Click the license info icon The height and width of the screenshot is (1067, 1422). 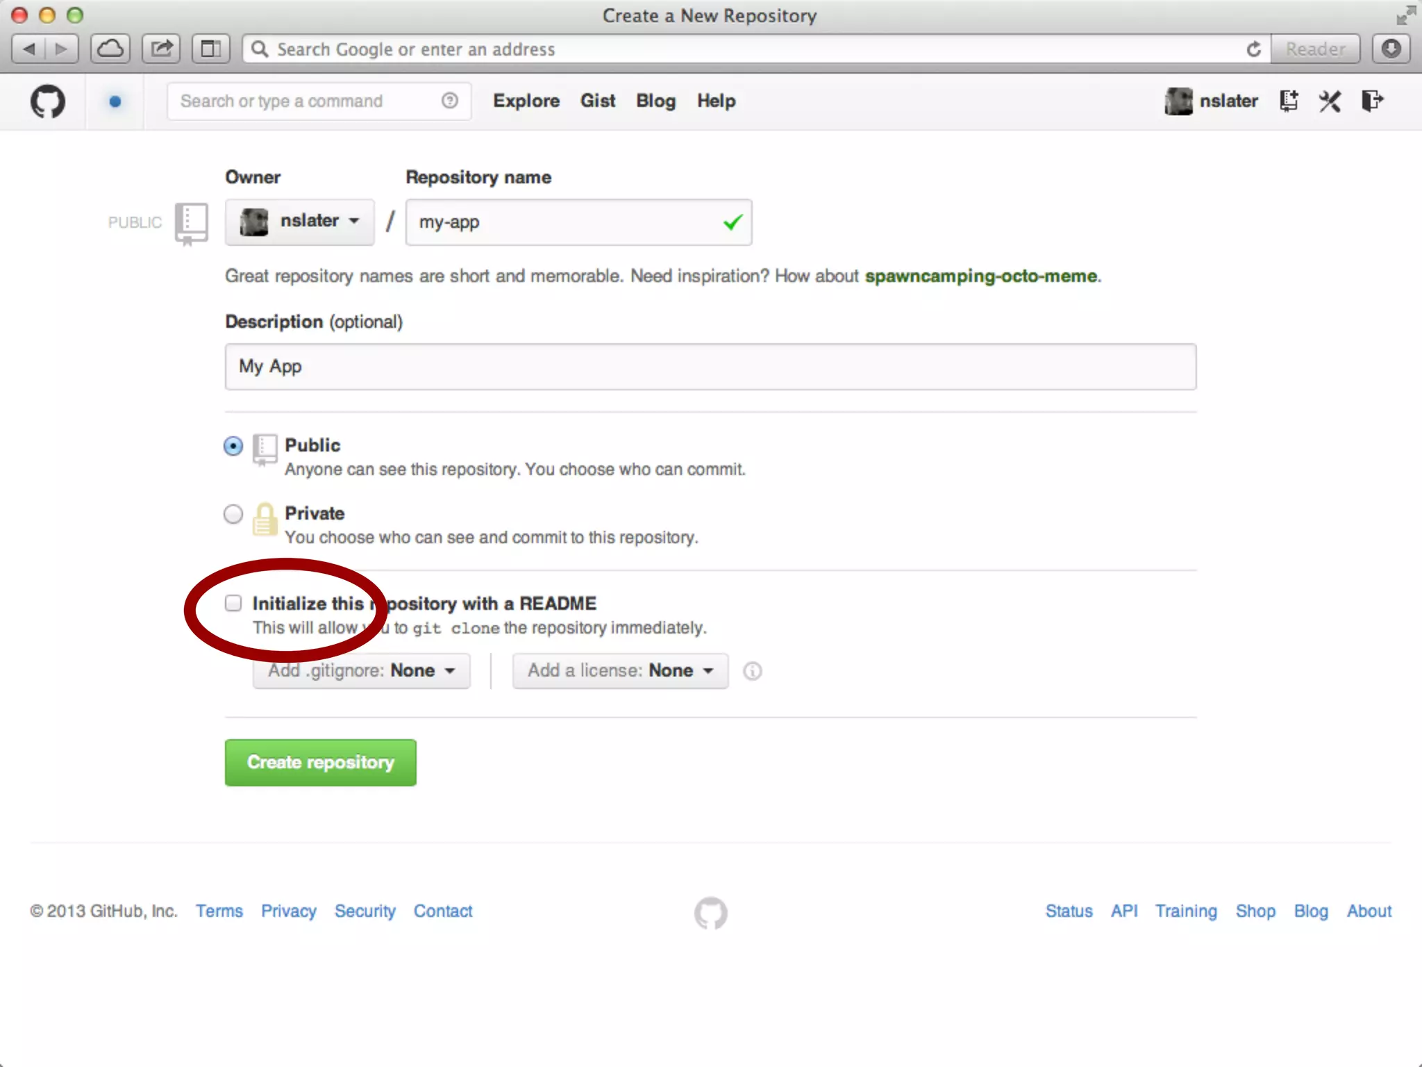coord(752,671)
